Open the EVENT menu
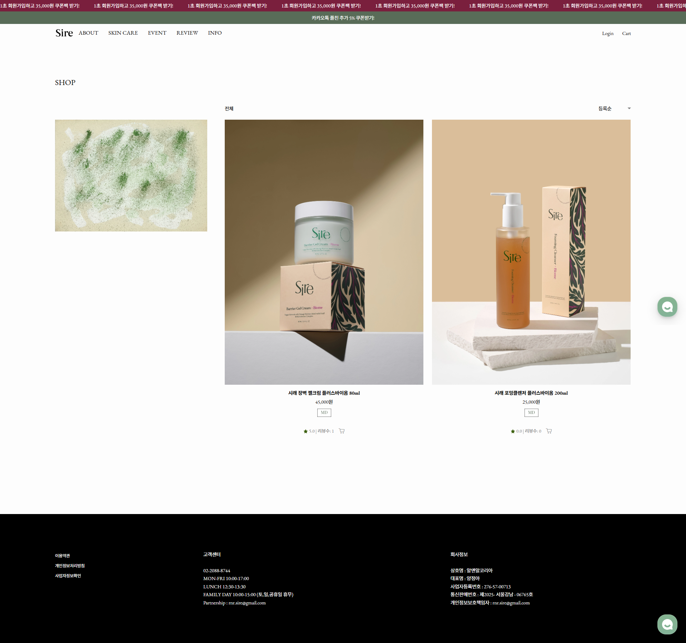 (x=157, y=33)
